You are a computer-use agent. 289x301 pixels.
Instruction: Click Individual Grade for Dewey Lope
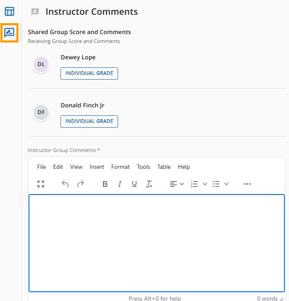(x=89, y=73)
